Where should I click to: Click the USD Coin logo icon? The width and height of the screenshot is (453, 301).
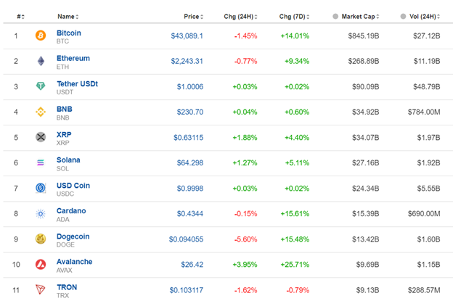pos(41,188)
